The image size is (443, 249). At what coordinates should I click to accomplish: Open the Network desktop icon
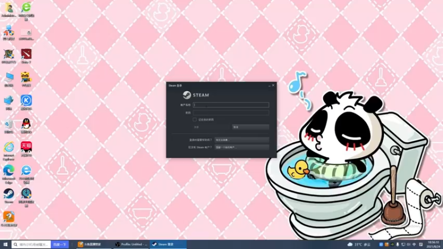(9, 102)
